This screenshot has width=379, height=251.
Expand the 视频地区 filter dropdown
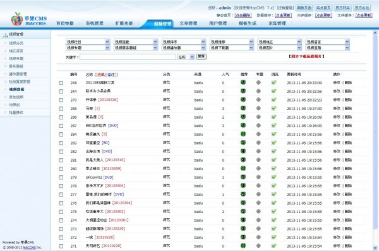(280, 42)
